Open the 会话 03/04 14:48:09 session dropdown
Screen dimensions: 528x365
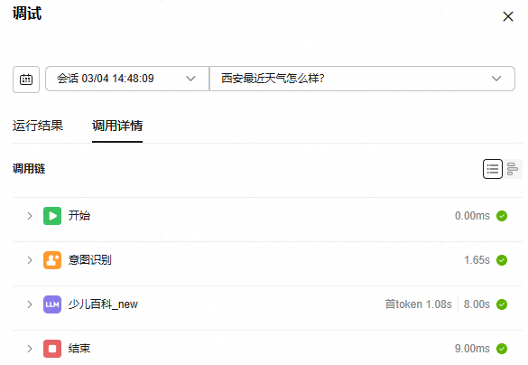click(x=127, y=79)
